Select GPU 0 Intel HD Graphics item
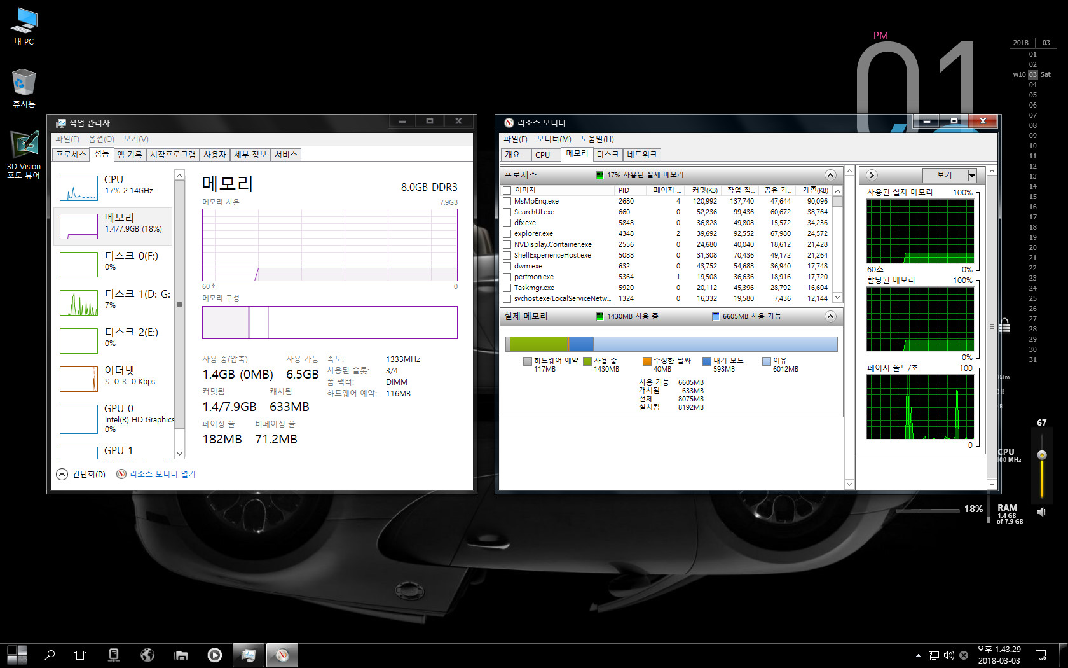This screenshot has height=668, width=1068. coord(113,418)
